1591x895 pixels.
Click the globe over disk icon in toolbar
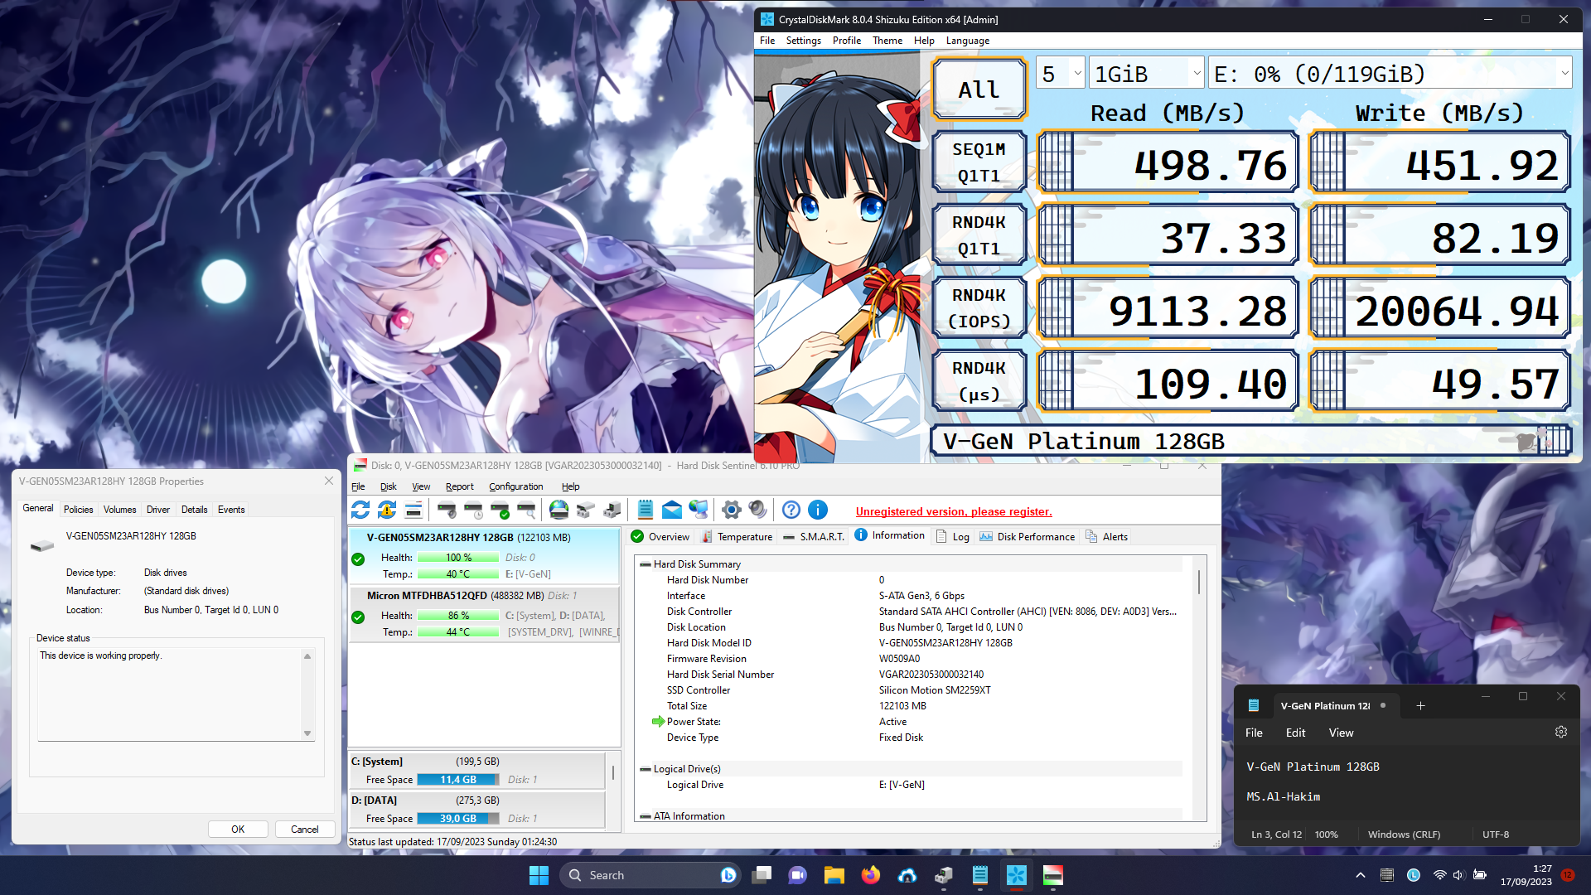click(x=559, y=510)
